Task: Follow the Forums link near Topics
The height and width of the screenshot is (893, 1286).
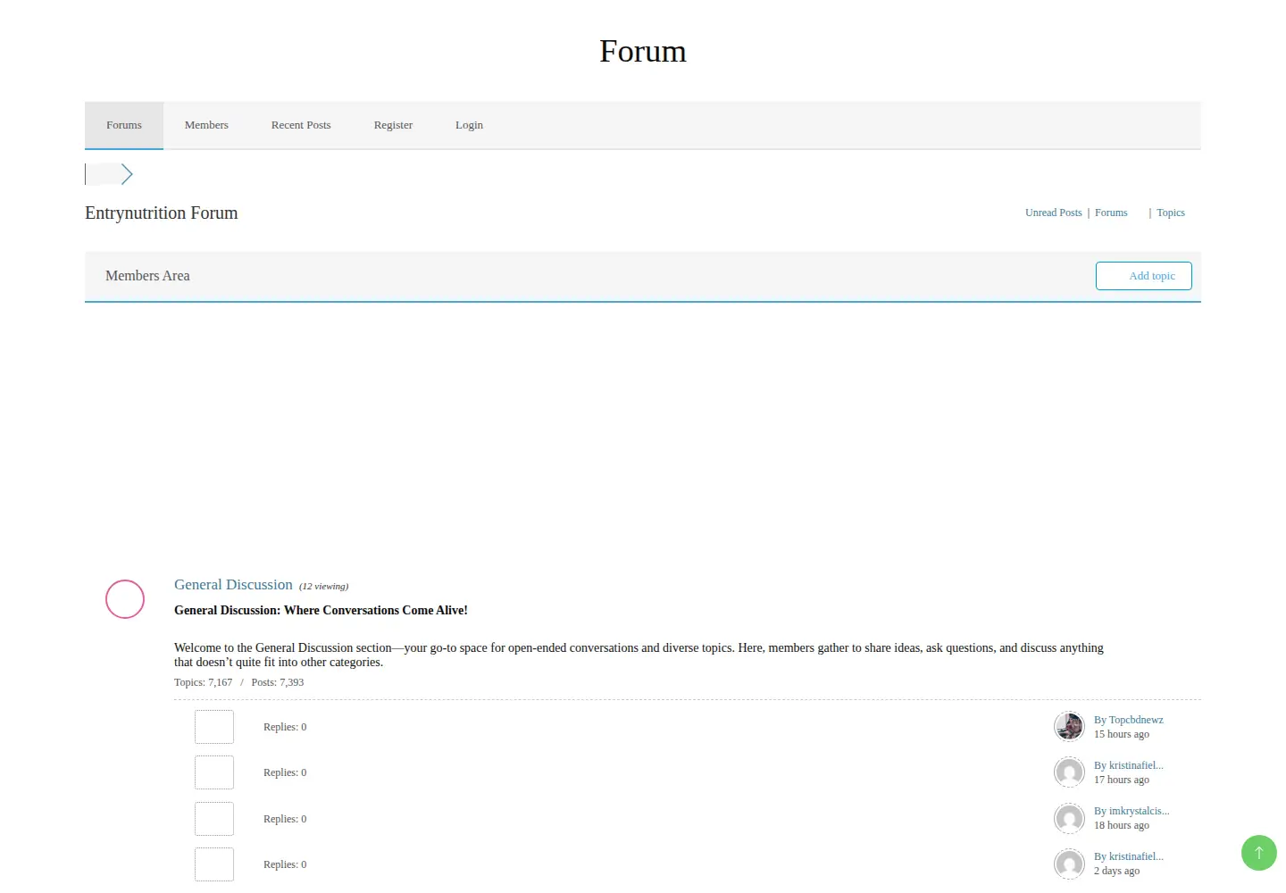Action: pos(1111,213)
